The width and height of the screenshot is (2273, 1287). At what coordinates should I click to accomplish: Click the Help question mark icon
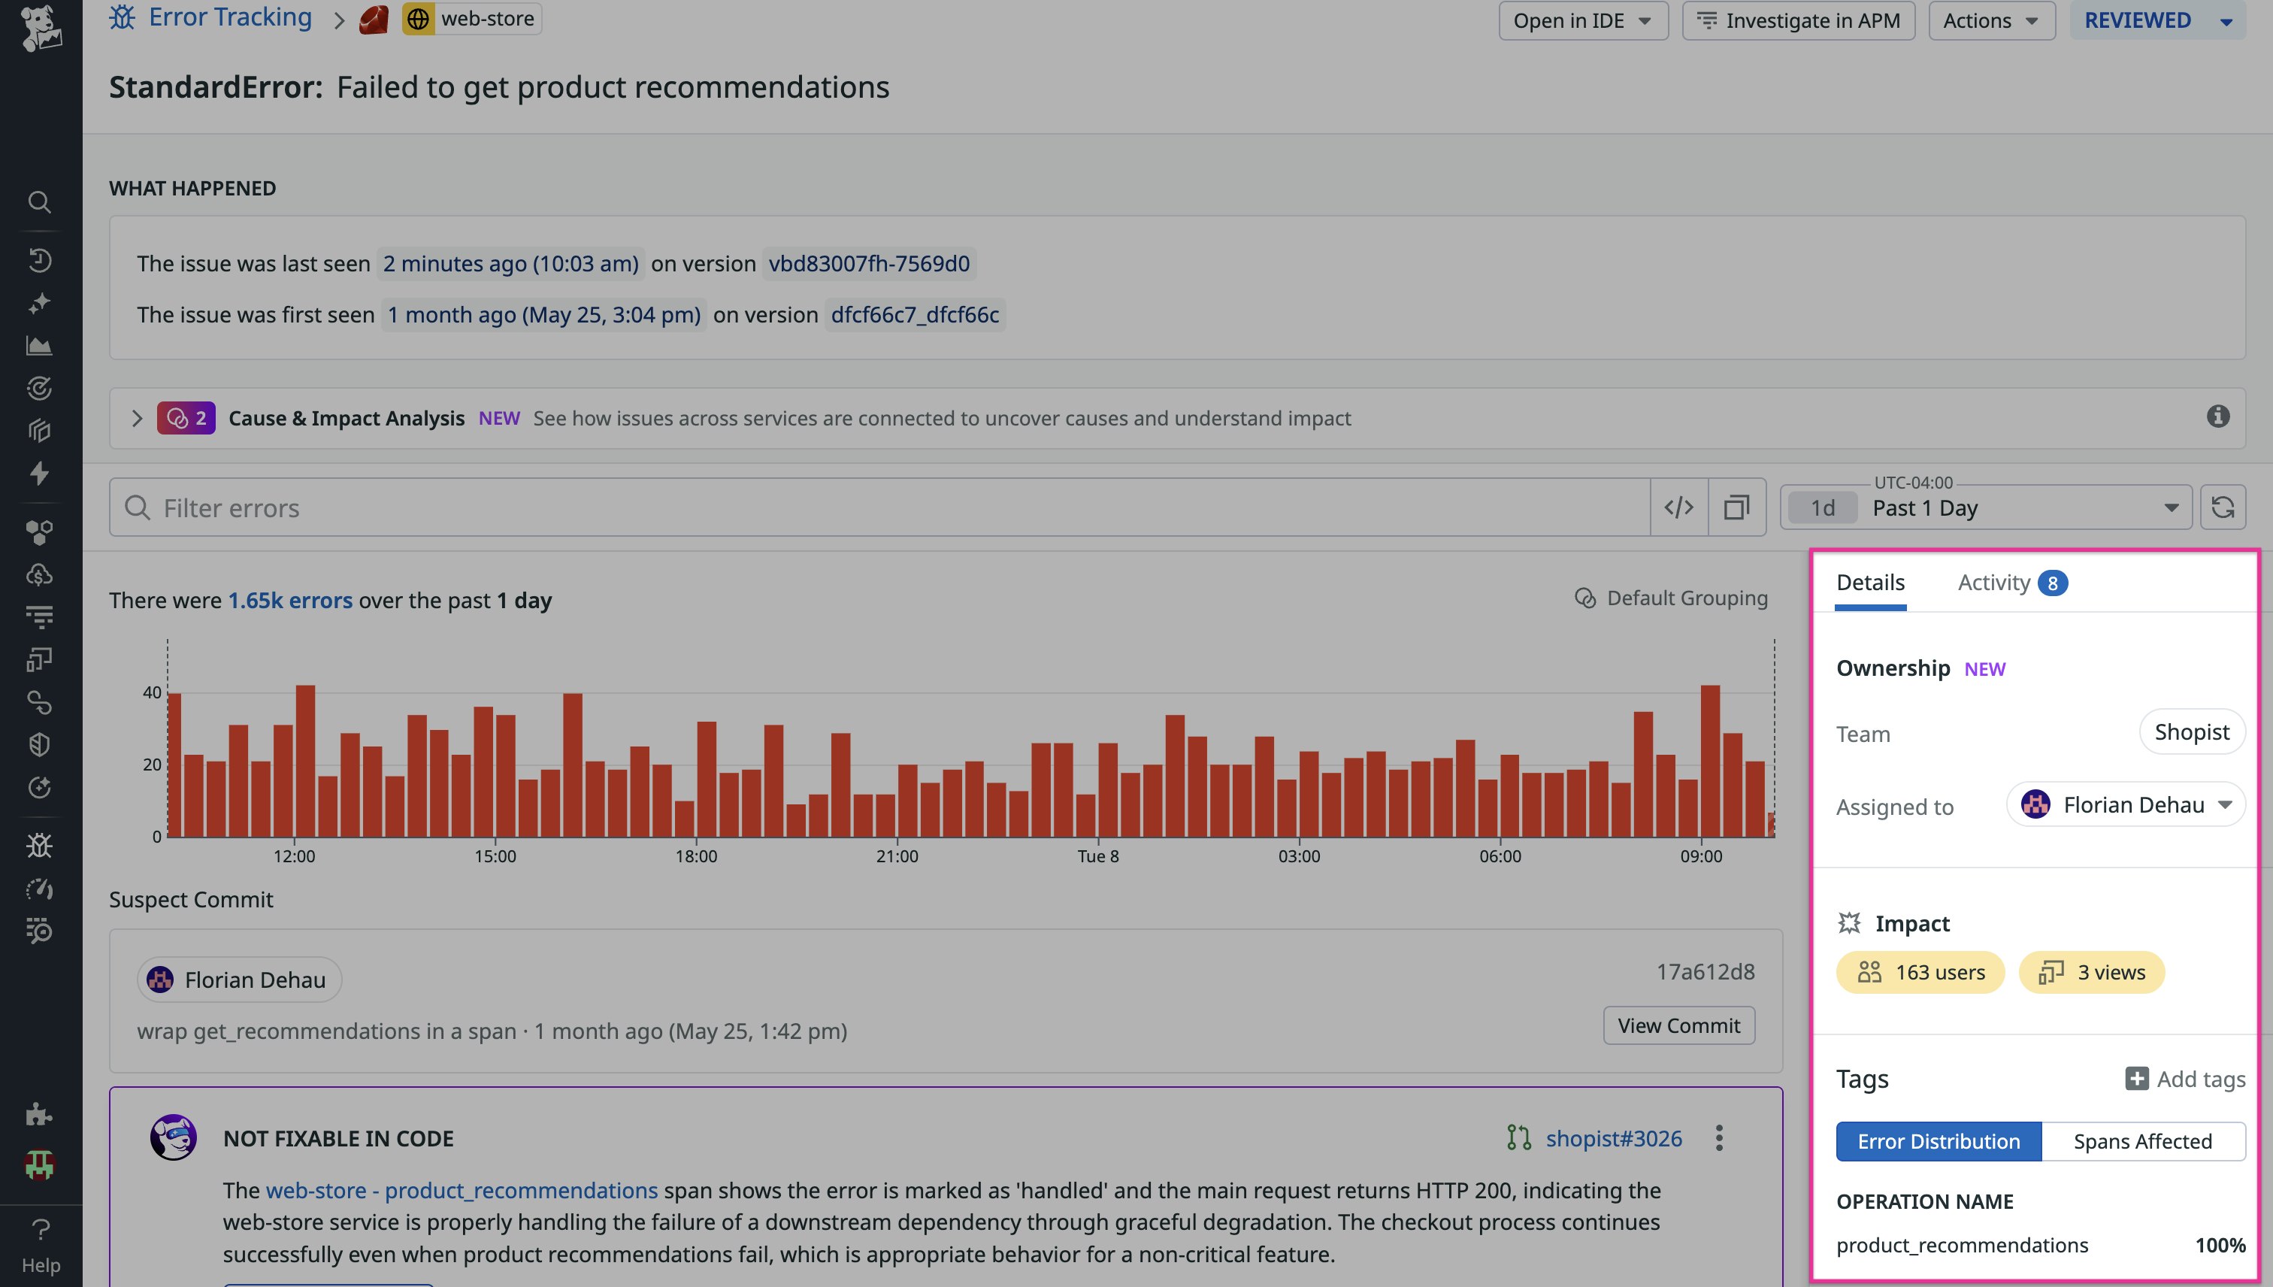pyautogui.click(x=41, y=1230)
